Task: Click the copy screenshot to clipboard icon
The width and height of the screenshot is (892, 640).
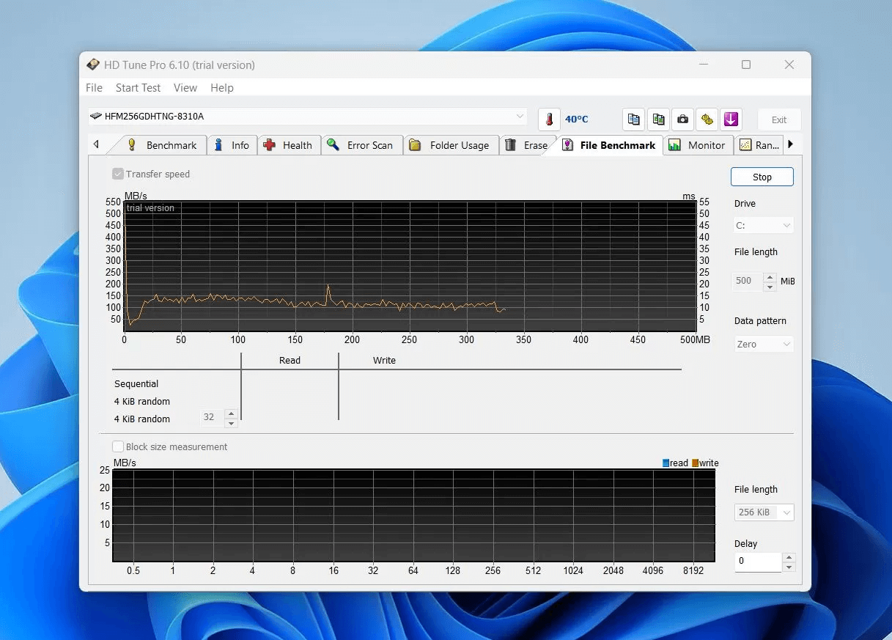Action: click(x=658, y=119)
